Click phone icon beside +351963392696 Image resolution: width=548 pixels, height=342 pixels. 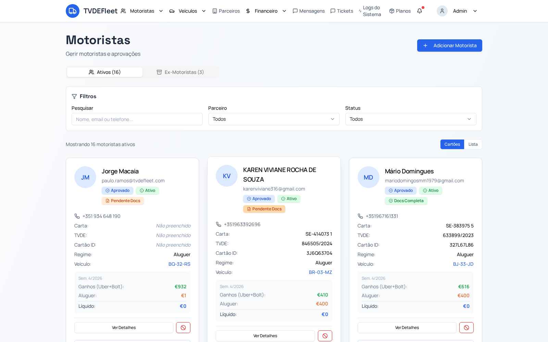tap(219, 224)
